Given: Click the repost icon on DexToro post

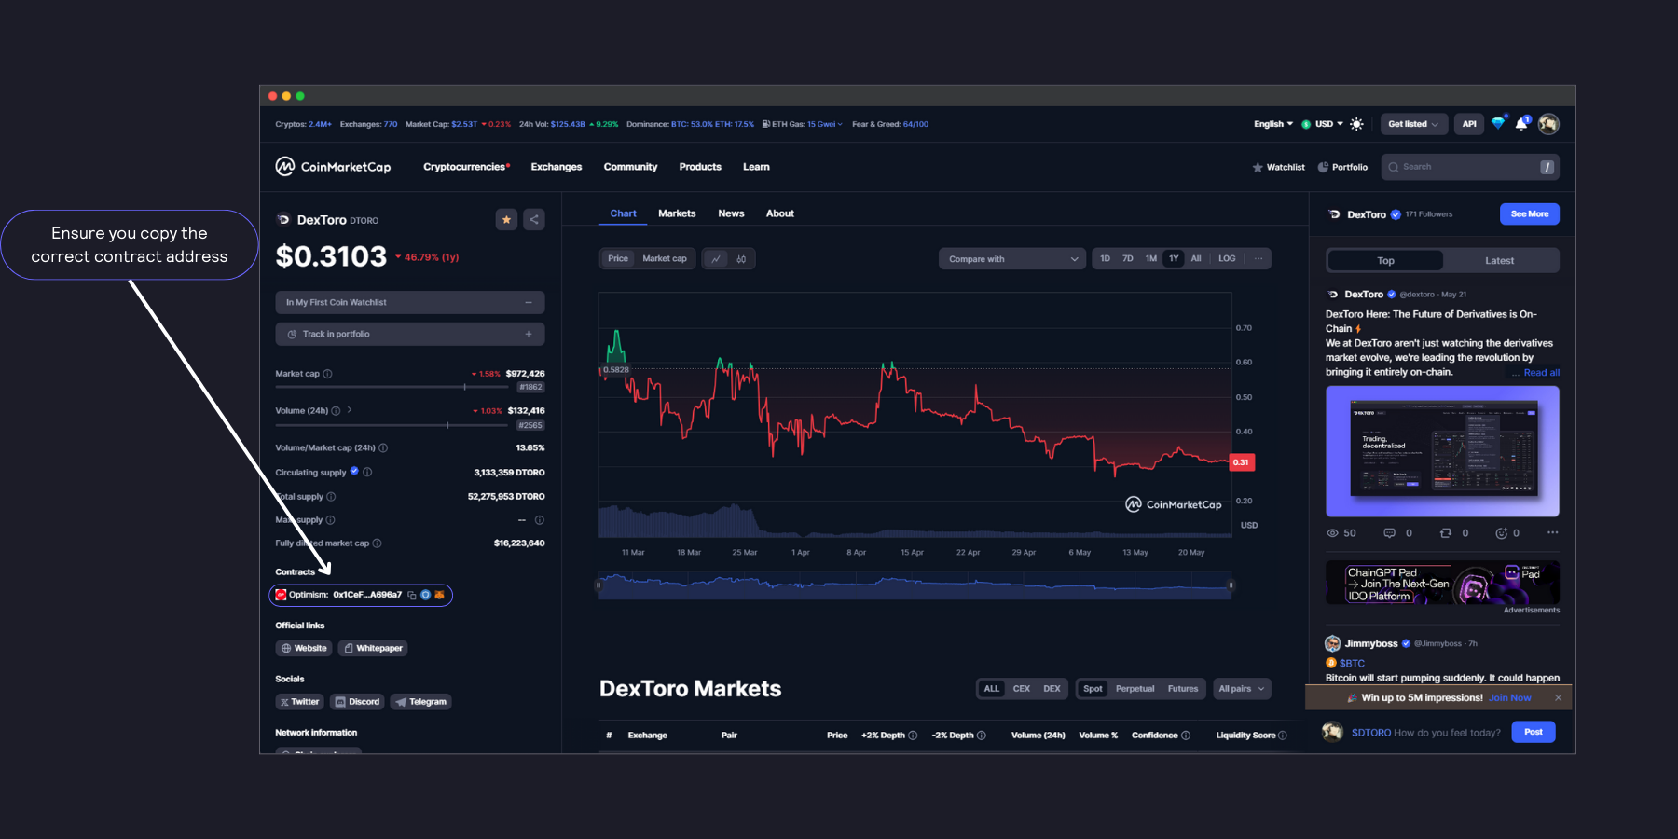Looking at the screenshot, I should pyautogui.click(x=1446, y=533).
